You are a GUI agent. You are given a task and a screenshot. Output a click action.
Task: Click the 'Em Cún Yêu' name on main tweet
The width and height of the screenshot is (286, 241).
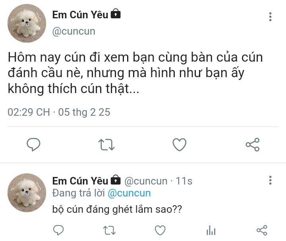pos(80,15)
